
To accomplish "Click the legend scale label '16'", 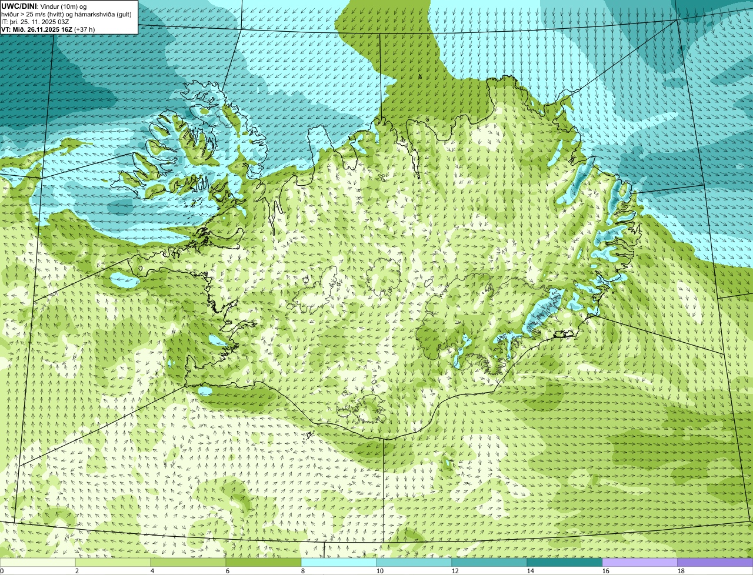I will click(606, 571).
